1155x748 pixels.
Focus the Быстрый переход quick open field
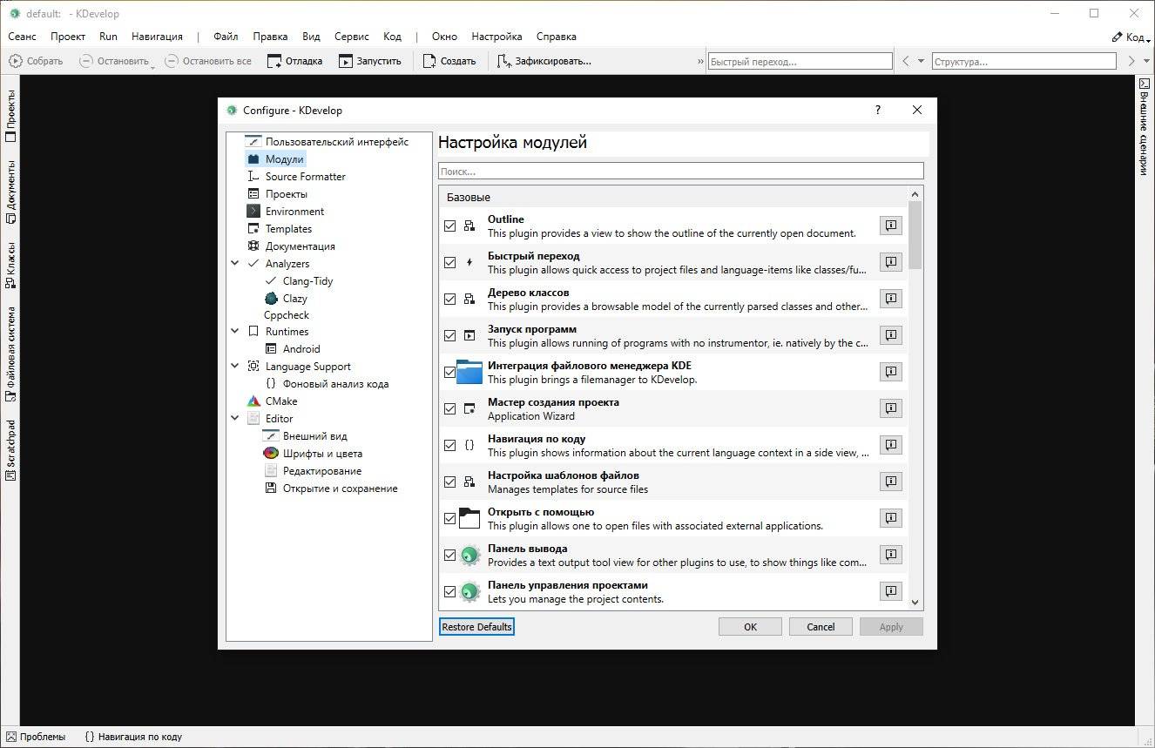coord(800,62)
